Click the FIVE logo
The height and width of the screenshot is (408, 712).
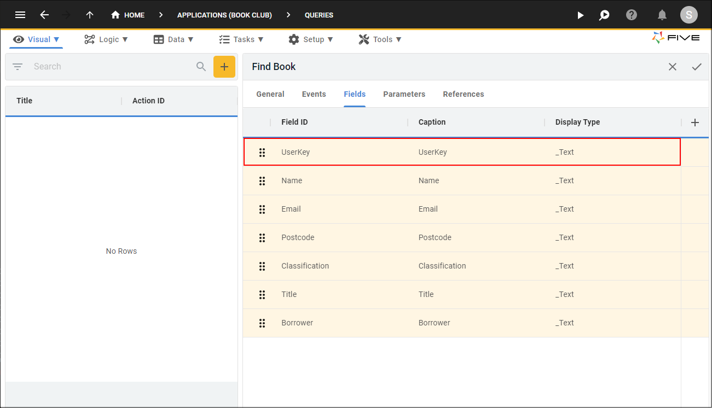[676, 38]
